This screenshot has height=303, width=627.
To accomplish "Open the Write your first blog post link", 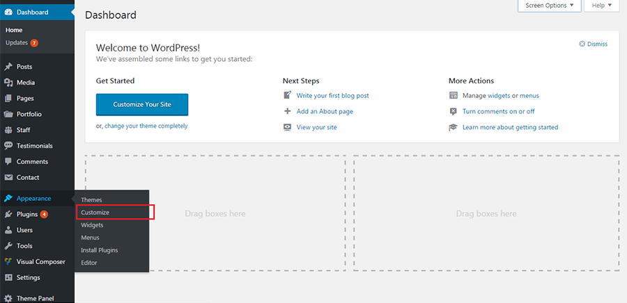I will (333, 96).
